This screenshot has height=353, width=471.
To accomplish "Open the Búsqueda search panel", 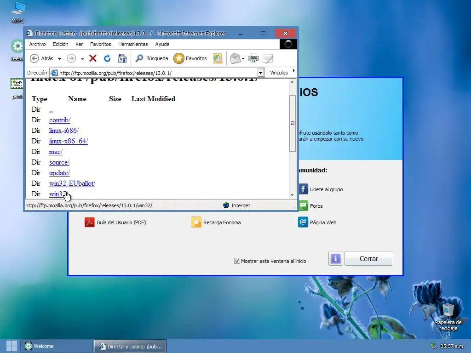I will [151, 58].
